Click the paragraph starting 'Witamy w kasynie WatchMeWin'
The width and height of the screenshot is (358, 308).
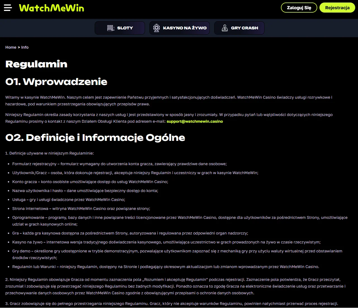click(x=169, y=101)
